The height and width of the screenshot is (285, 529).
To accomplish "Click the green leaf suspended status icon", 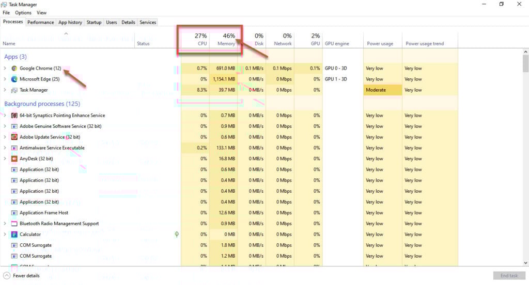I will (177, 234).
